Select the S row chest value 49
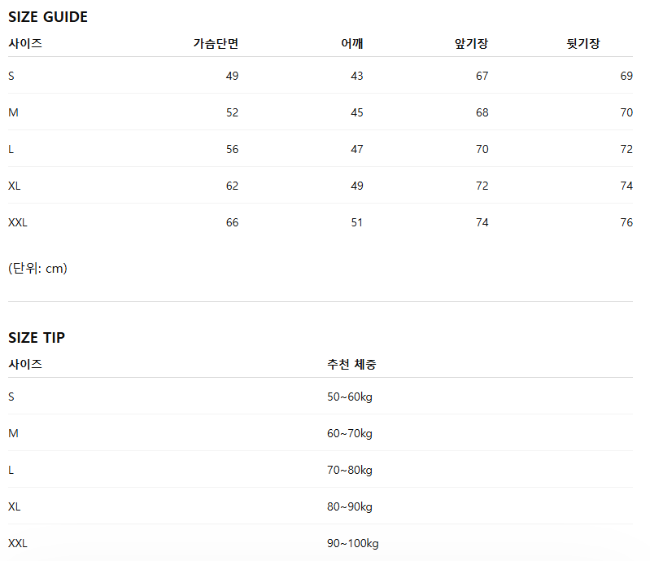The width and height of the screenshot is (650, 561). (x=232, y=76)
